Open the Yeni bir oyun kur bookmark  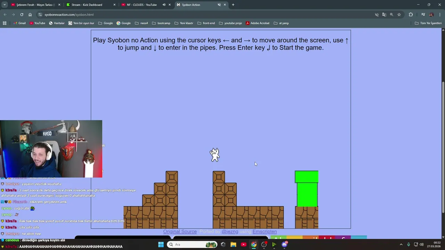[x=81, y=23]
